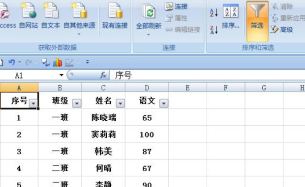Sort ascending A to Z

click(x=214, y=13)
